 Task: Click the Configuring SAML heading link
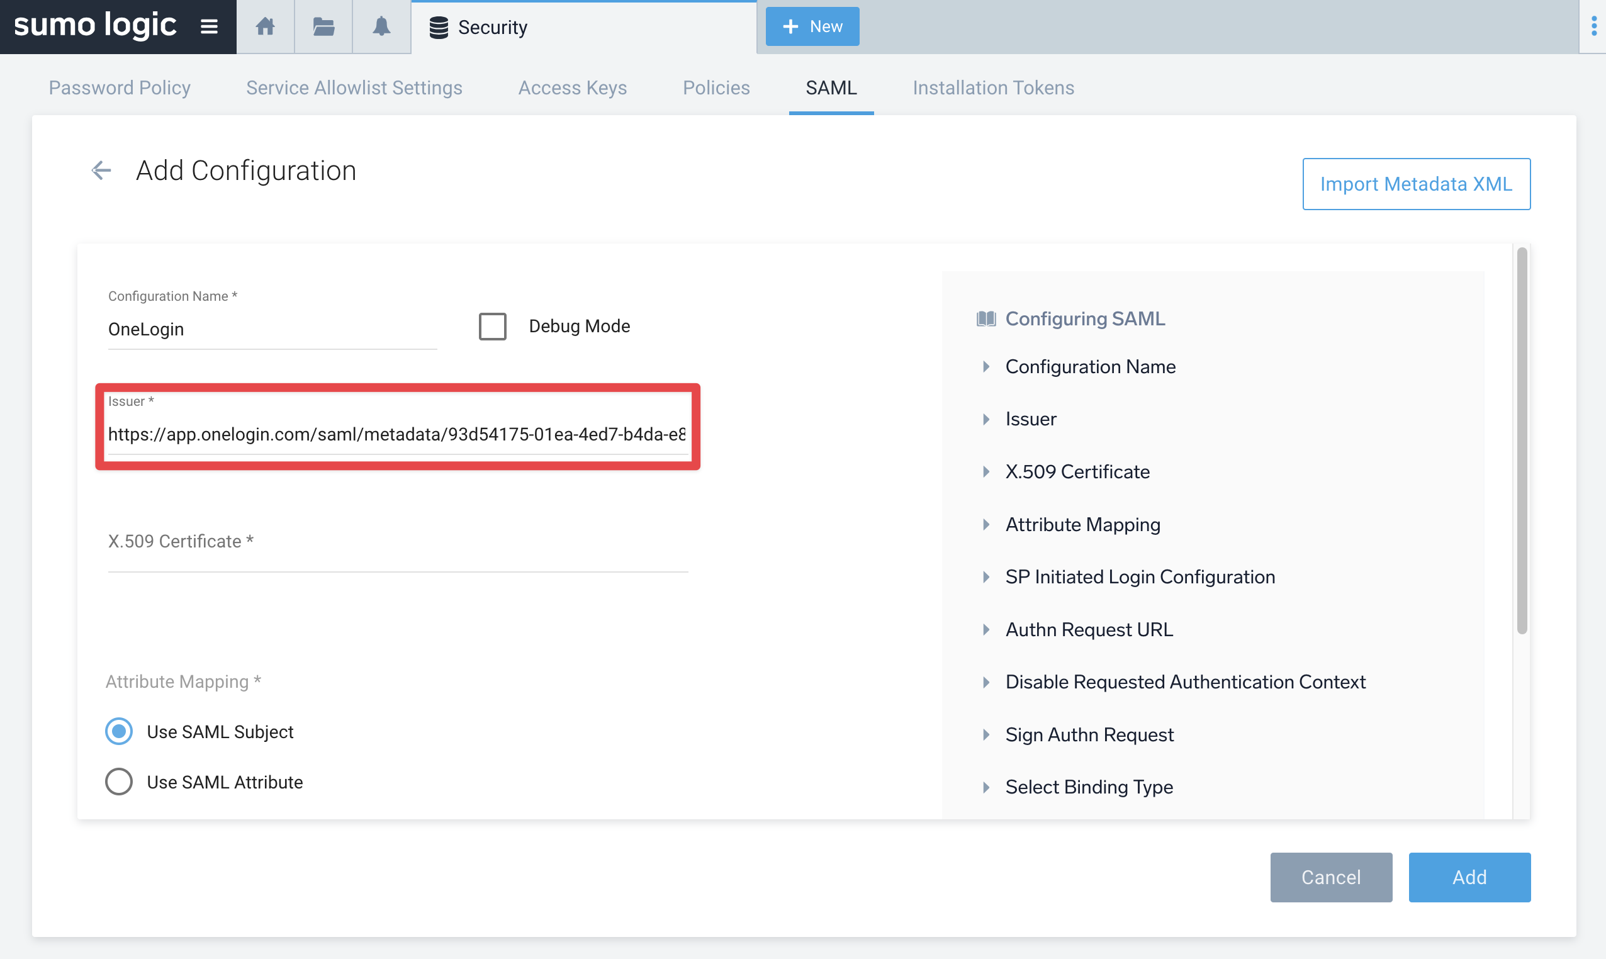coord(1085,318)
